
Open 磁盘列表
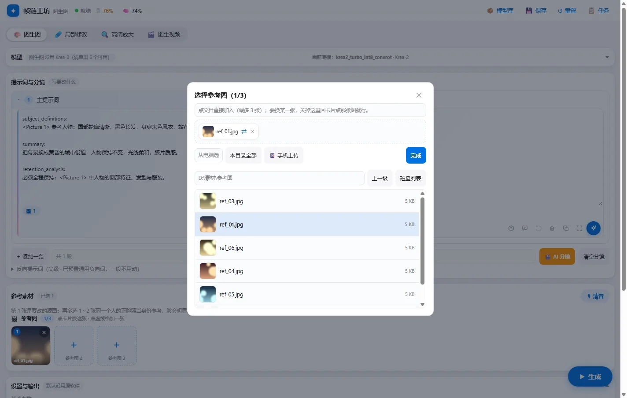tap(410, 178)
